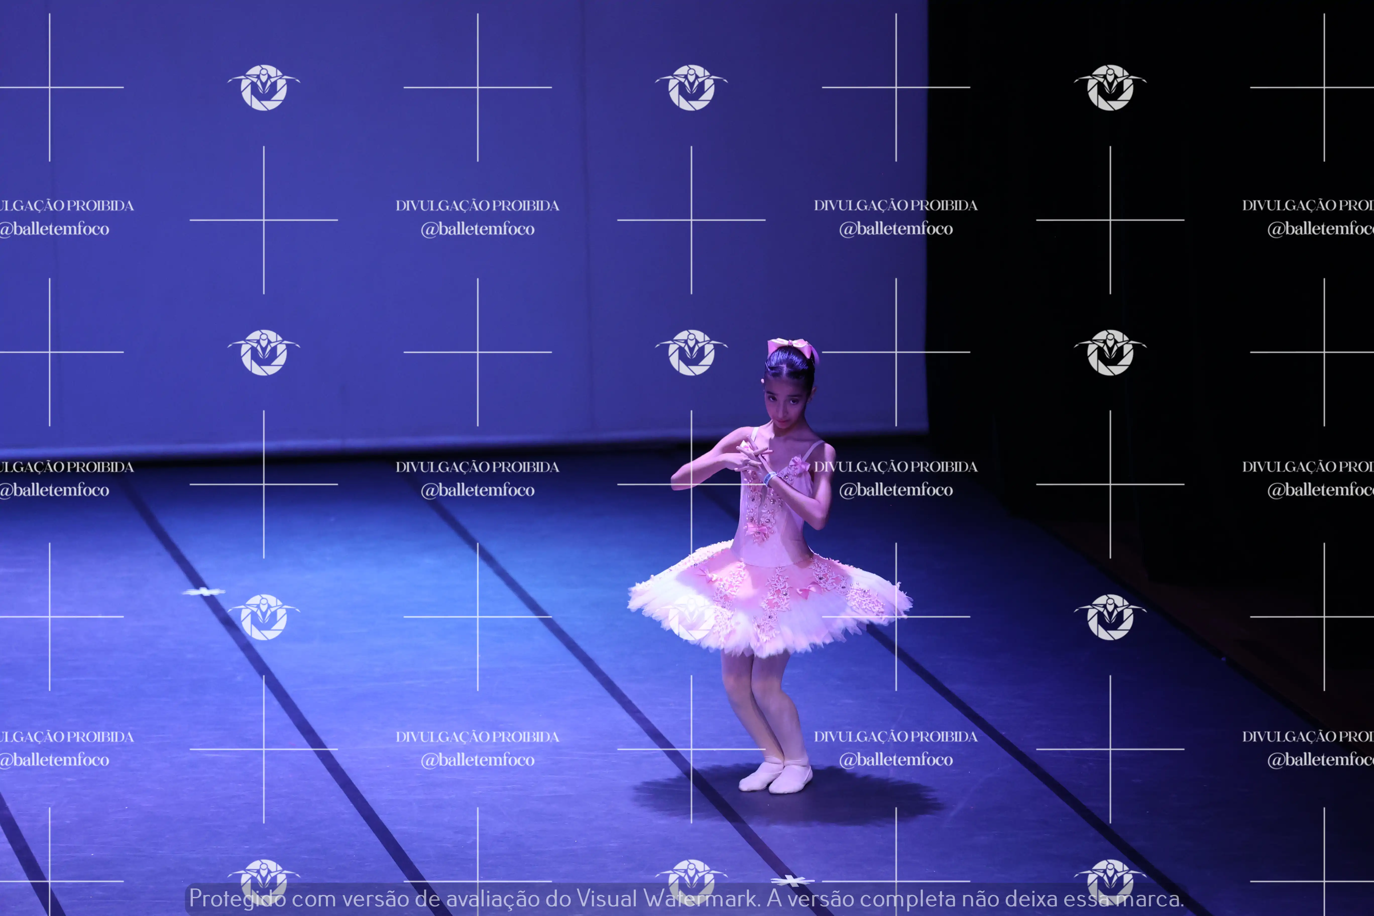Click the white cross tape mark on left floor
This screenshot has width=1374, height=916.
[x=204, y=592]
